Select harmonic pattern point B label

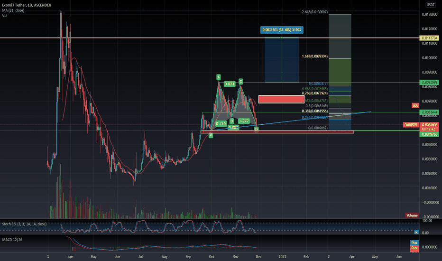tap(232, 121)
